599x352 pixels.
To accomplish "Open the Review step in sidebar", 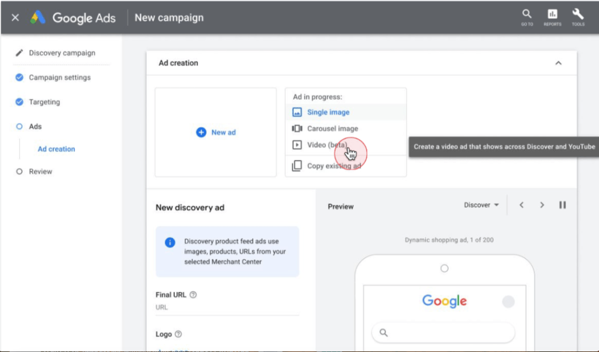I will coord(40,172).
